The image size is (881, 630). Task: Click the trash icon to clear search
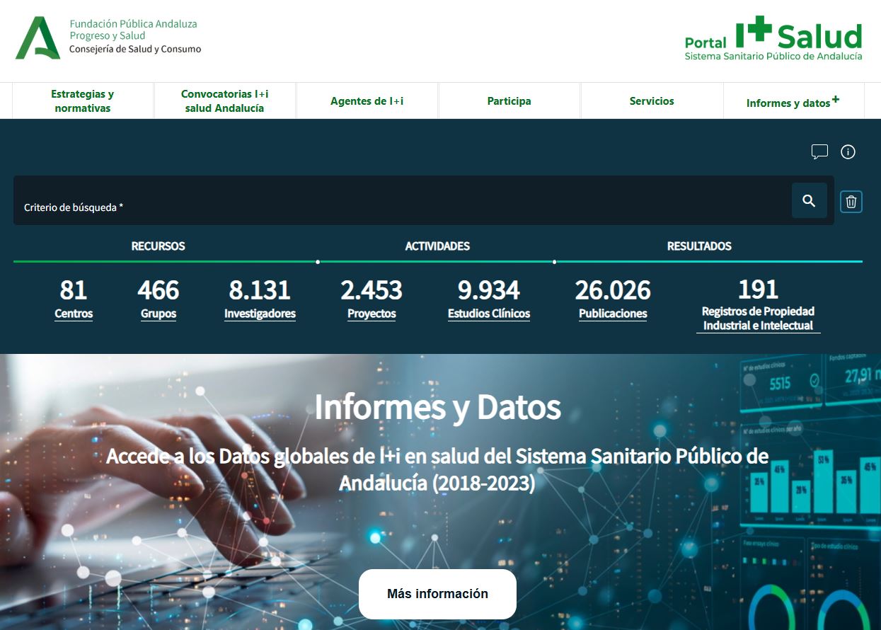pyautogui.click(x=851, y=202)
